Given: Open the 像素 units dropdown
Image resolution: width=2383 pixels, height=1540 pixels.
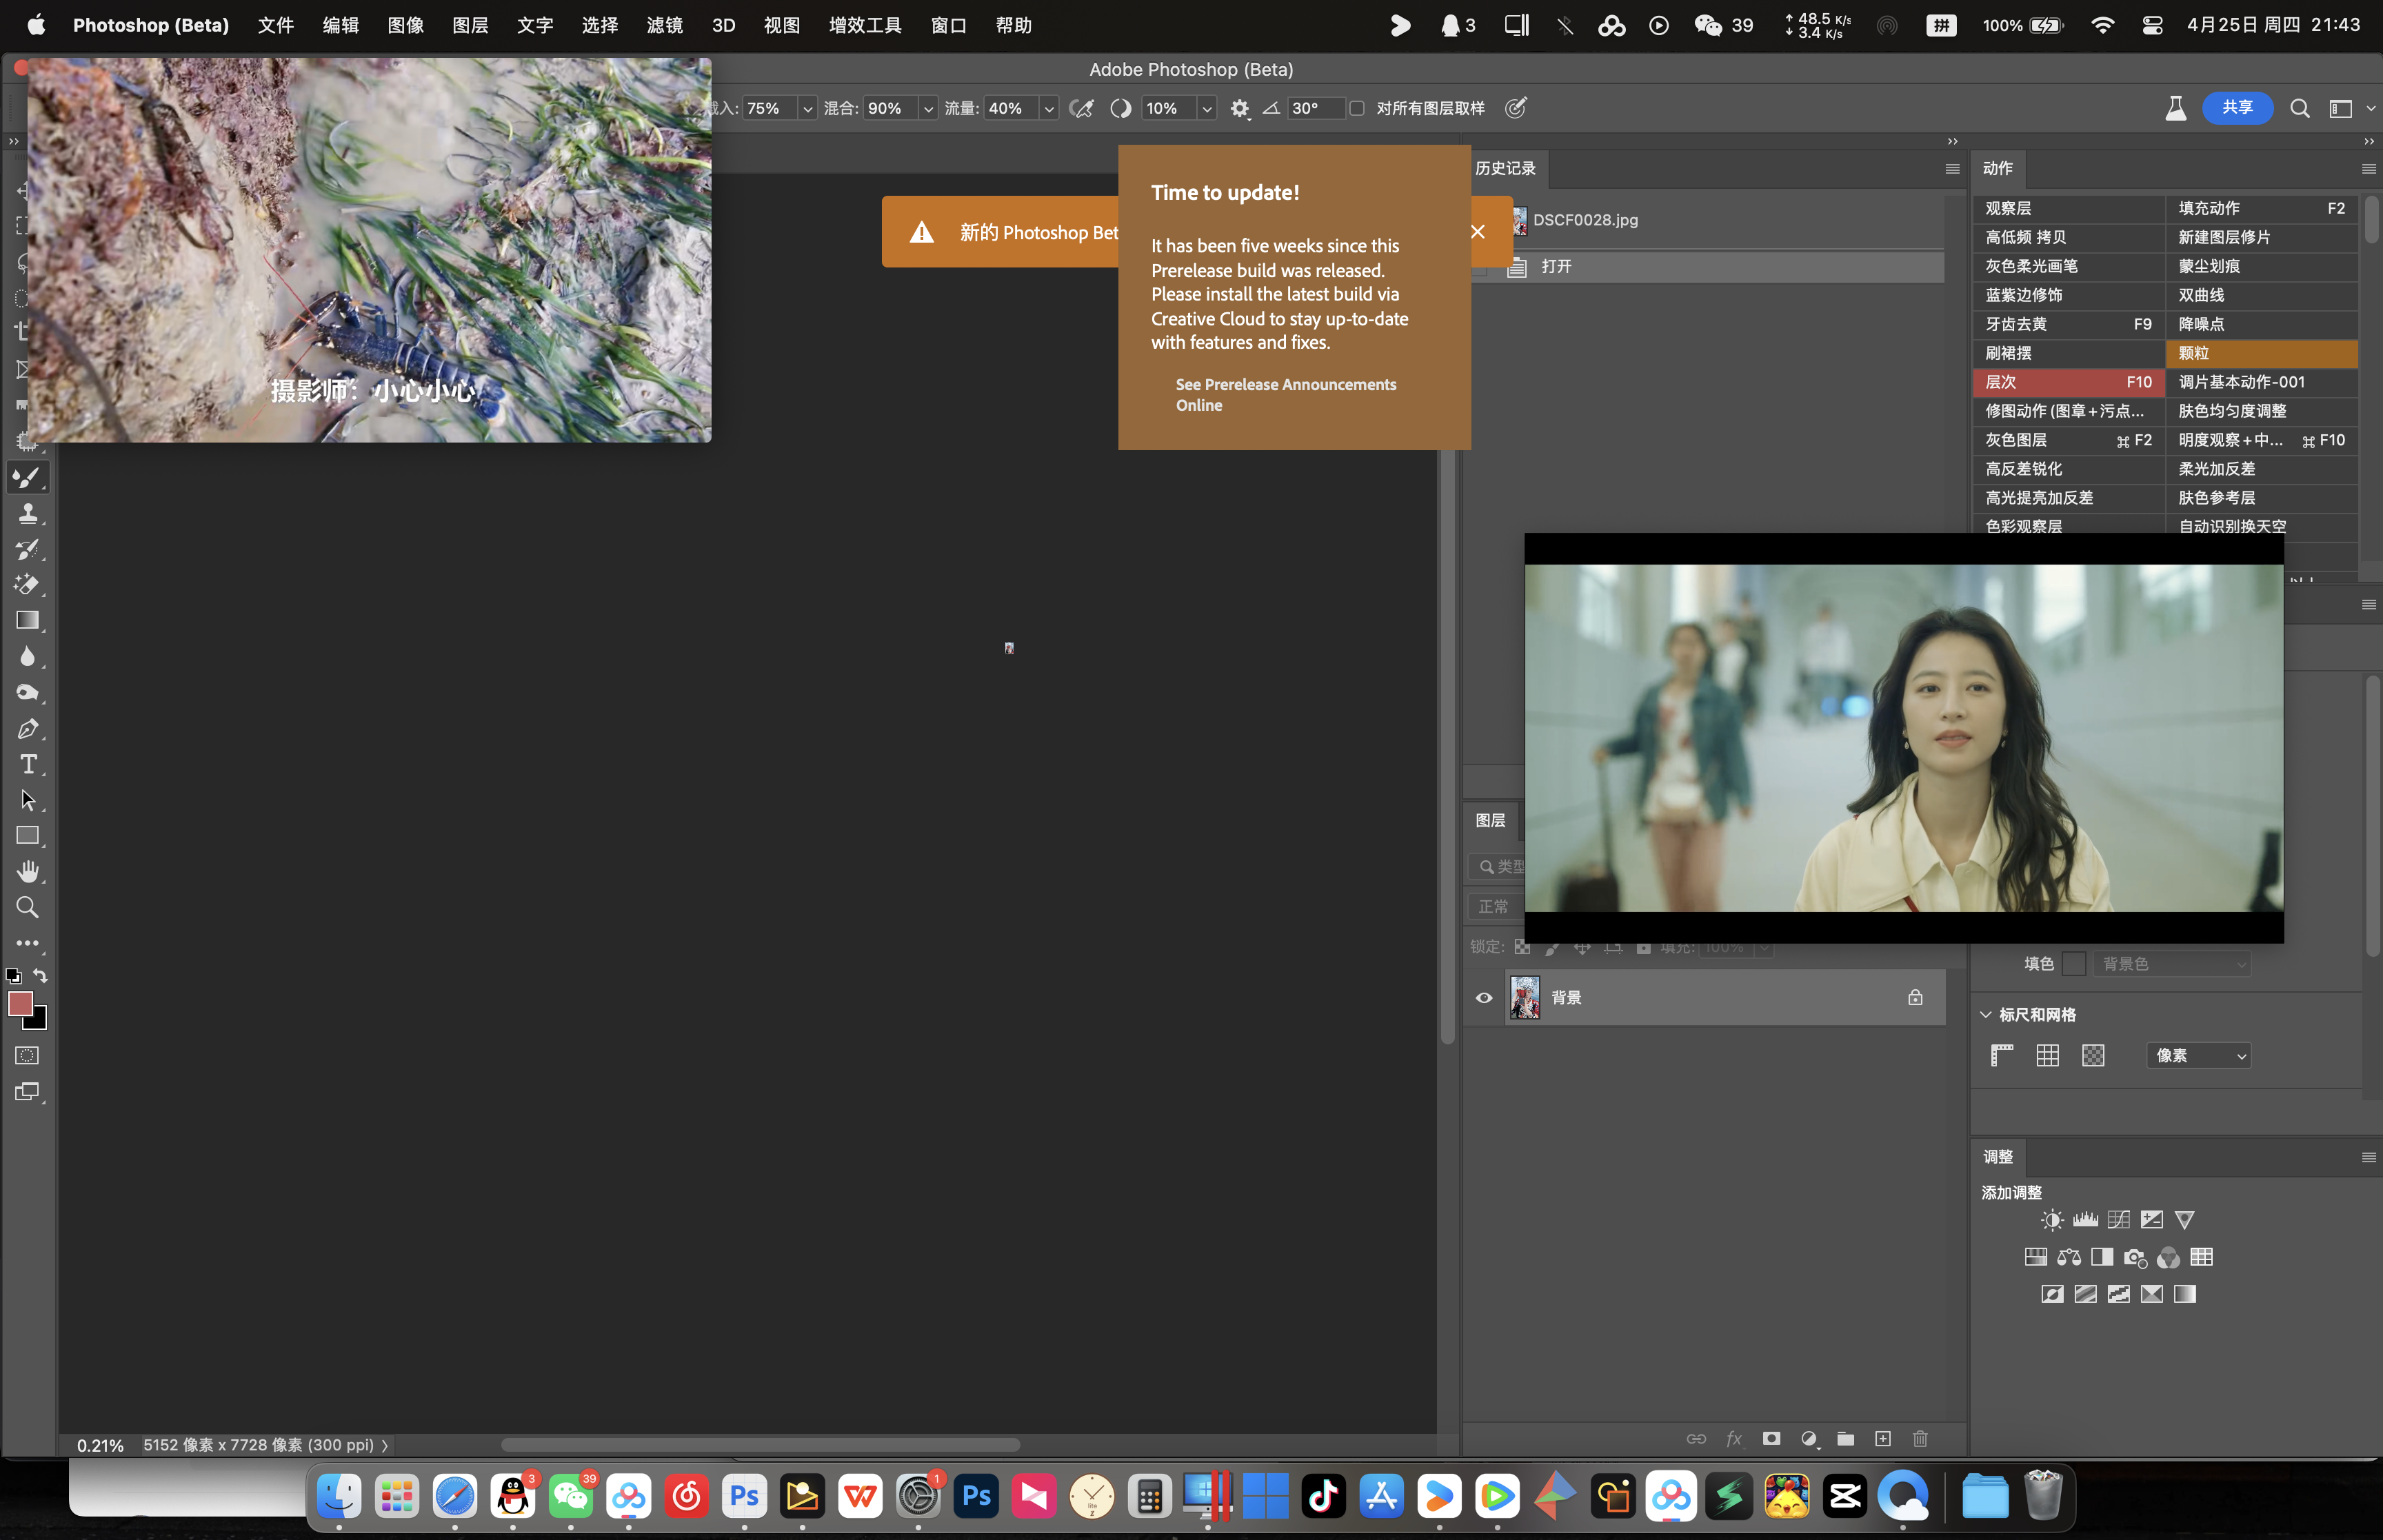Looking at the screenshot, I should pos(2198,1056).
